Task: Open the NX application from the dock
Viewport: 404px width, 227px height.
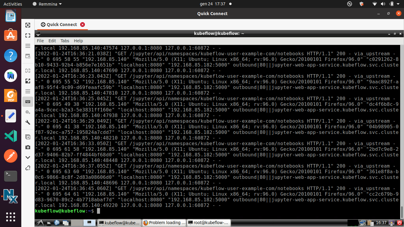Action: click(x=10, y=196)
